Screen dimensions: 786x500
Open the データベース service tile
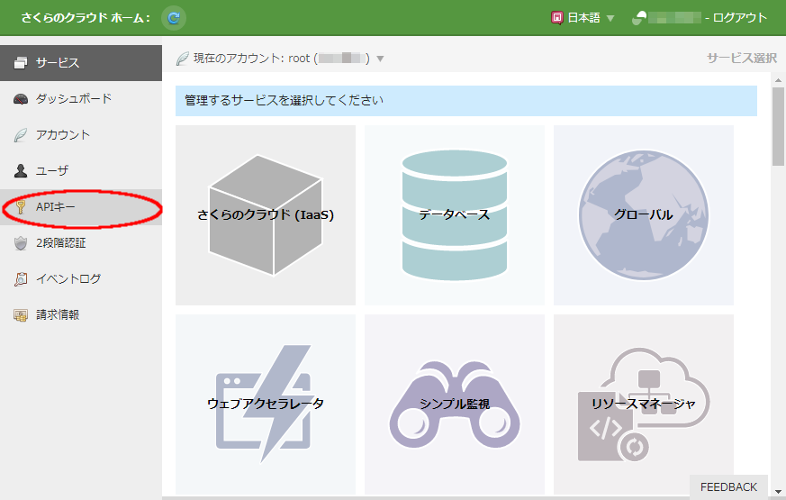[455, 215]
